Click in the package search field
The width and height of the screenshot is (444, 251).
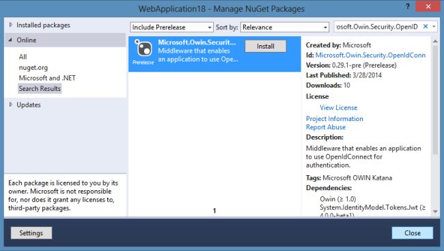click(x=377, y=27)
